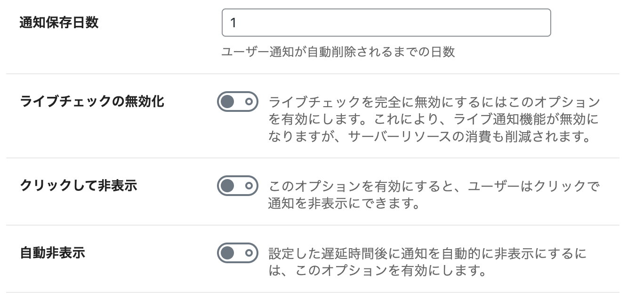627x298 pixels.
Task: Click small off-circle inside ライブチェックの無効化 switch
Action: point(250,102)
